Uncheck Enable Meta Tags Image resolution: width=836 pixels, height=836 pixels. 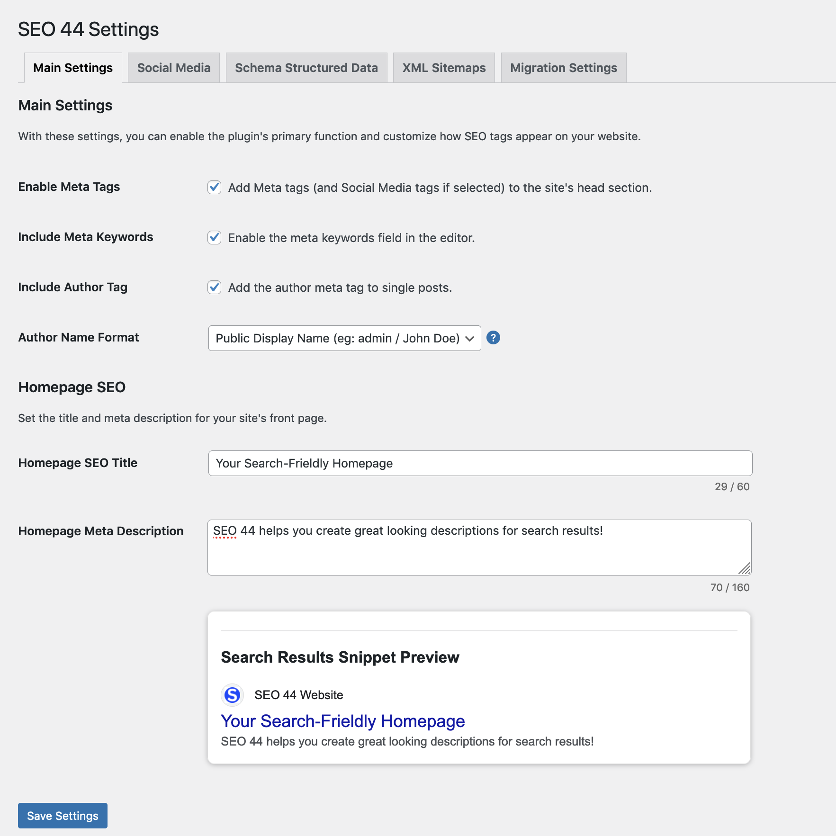[214, 188]
